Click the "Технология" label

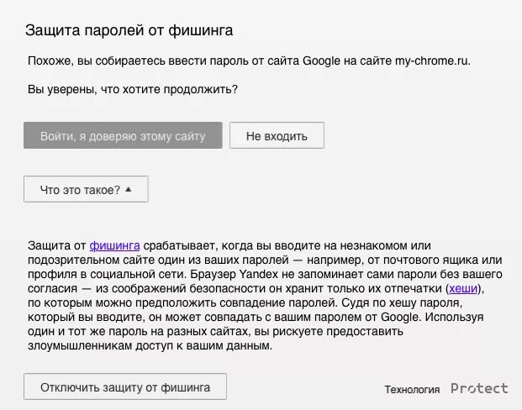pyautogui.click(x=412, y=390)
